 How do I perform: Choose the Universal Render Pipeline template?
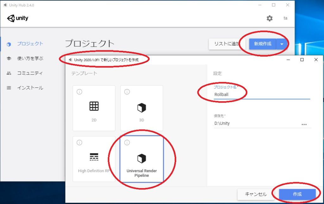point(141,159)
